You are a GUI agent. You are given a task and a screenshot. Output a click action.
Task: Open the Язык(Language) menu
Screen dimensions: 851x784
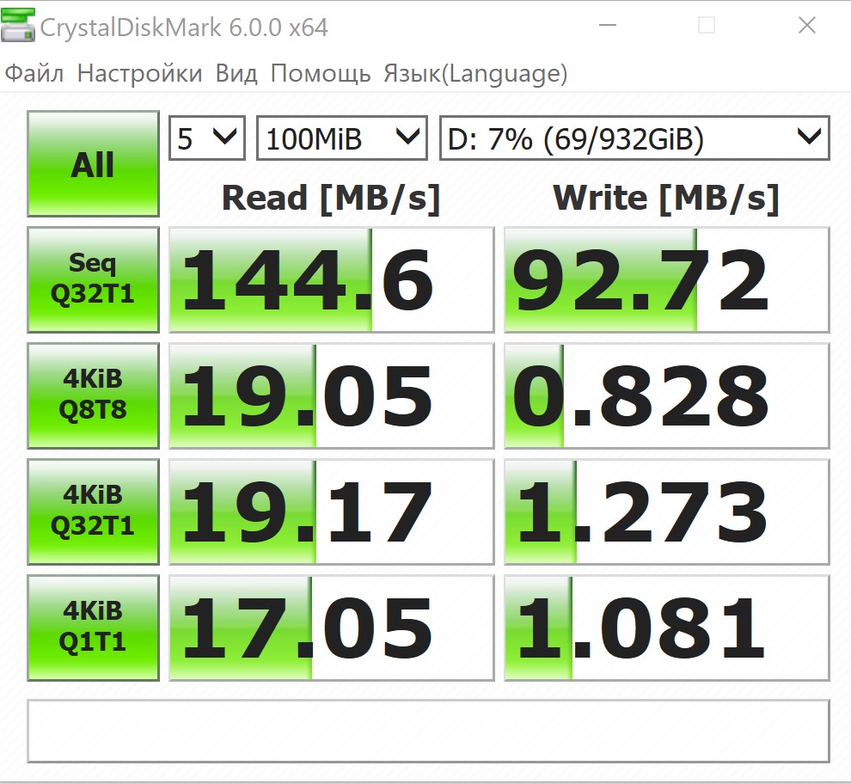(475, 73)
